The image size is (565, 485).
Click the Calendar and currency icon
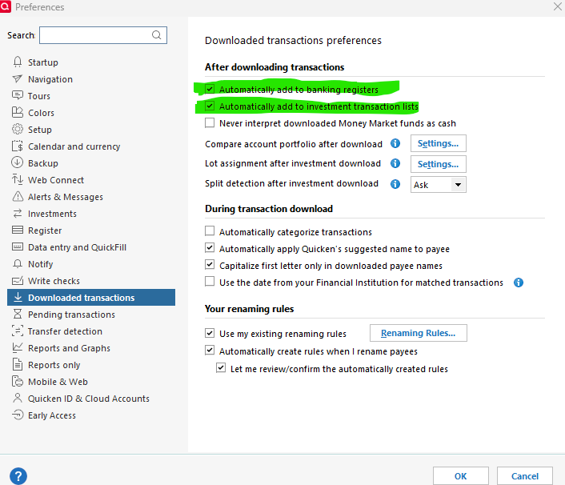click(x=18, y=146)
